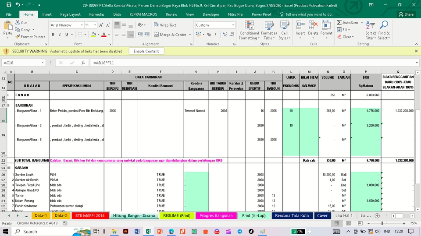Image resolution: width=421 pixels, height=236 pixels.
Task: Click the AutoSum sigma icon
Action: click(x=339, y=22)
